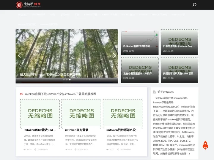
Task: Select first carousel indicator dot
Action: [x=64, y=80]
